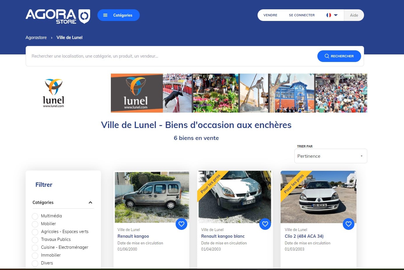
Task: Click date 01/03/2003 on Clio 2
Action: coord(295,249)
